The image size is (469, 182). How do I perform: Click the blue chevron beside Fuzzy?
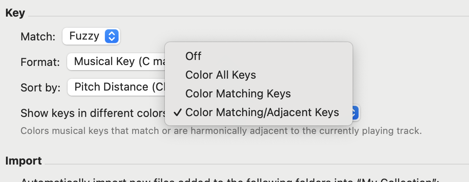pos(111,37)
